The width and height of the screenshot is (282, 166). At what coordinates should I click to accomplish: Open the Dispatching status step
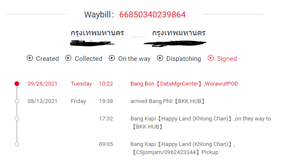183,59
